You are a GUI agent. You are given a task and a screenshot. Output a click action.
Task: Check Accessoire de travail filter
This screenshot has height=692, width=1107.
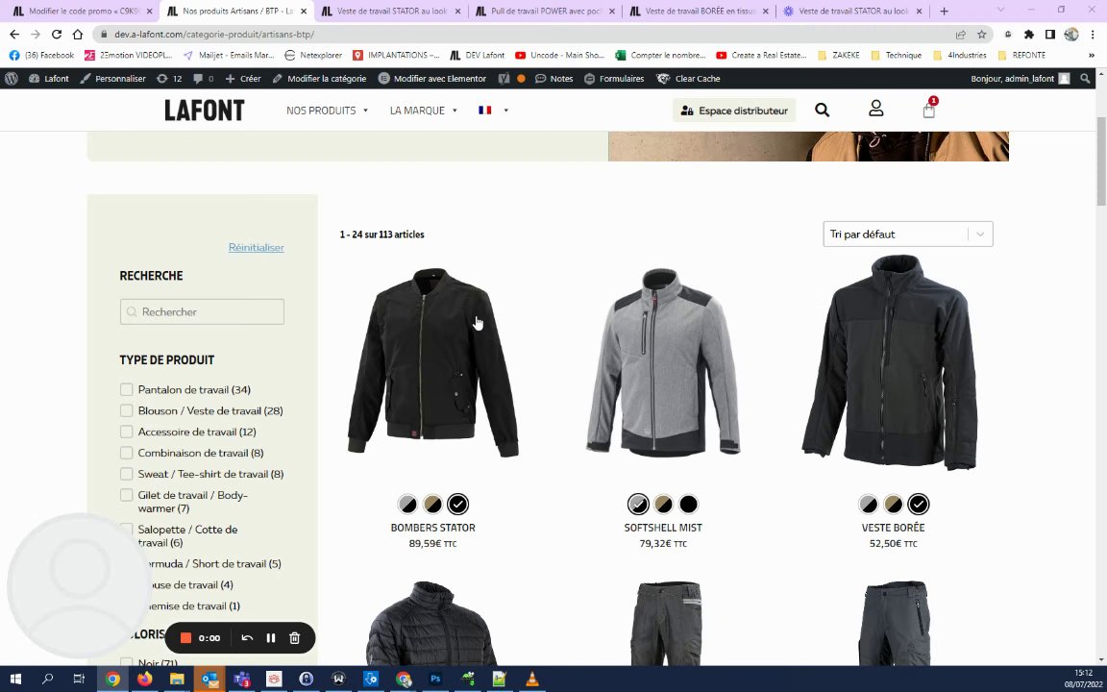[126, 432]
